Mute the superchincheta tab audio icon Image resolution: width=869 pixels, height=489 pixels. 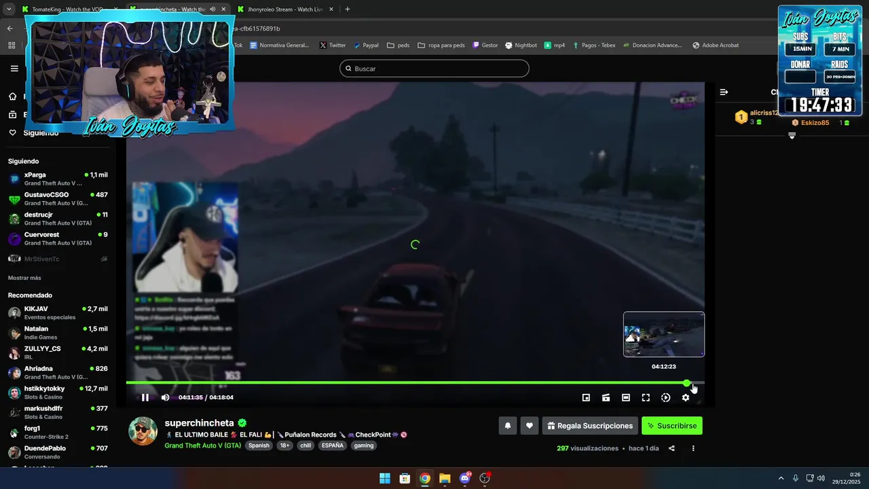click(x=212, y=10)
